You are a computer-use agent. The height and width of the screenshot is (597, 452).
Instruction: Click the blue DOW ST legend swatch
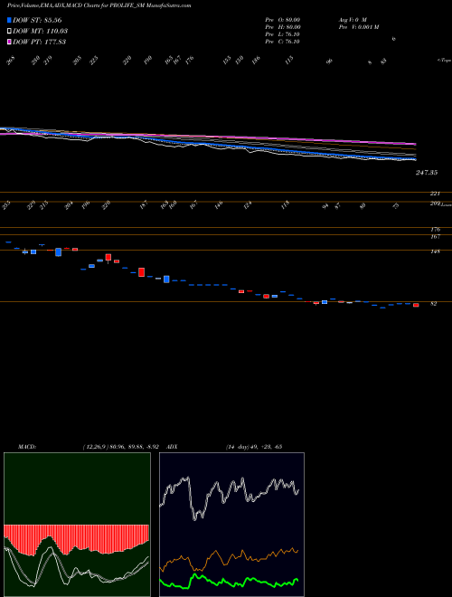click(x=9, y=20)
